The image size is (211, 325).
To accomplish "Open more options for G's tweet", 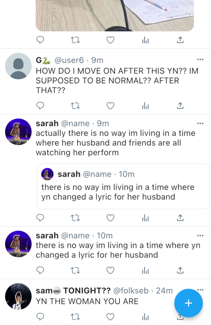I will click(x=200, y=60).
